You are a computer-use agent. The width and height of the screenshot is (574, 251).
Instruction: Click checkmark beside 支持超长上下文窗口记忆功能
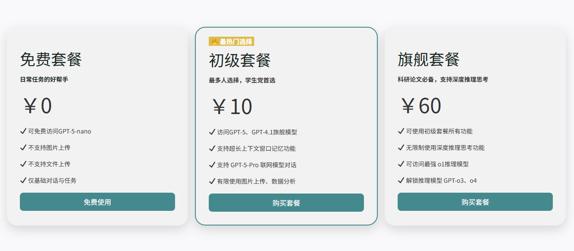click(212, 148)
